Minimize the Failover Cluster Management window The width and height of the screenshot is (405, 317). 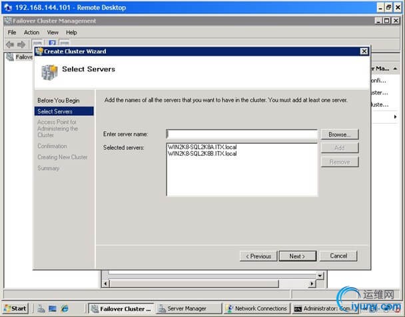(378, 21)
